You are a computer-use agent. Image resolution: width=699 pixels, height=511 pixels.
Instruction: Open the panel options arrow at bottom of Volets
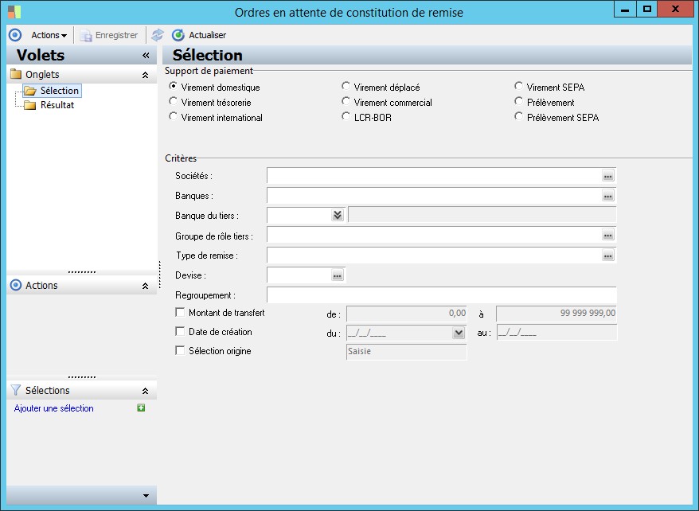click(x=146, y=495)
